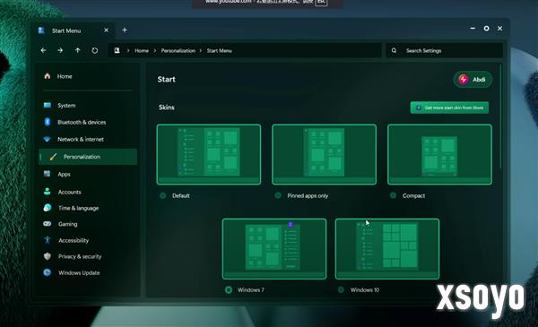Click the Pinned apps only preview thumbnail
This screenshot has width=538, height=327.
(x=324, y=154)
